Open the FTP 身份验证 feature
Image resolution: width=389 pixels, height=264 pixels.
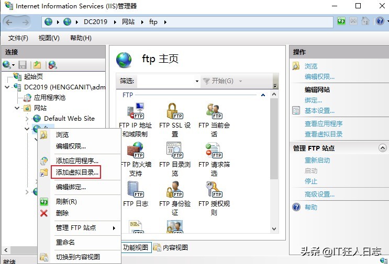(x=175, y=198)
